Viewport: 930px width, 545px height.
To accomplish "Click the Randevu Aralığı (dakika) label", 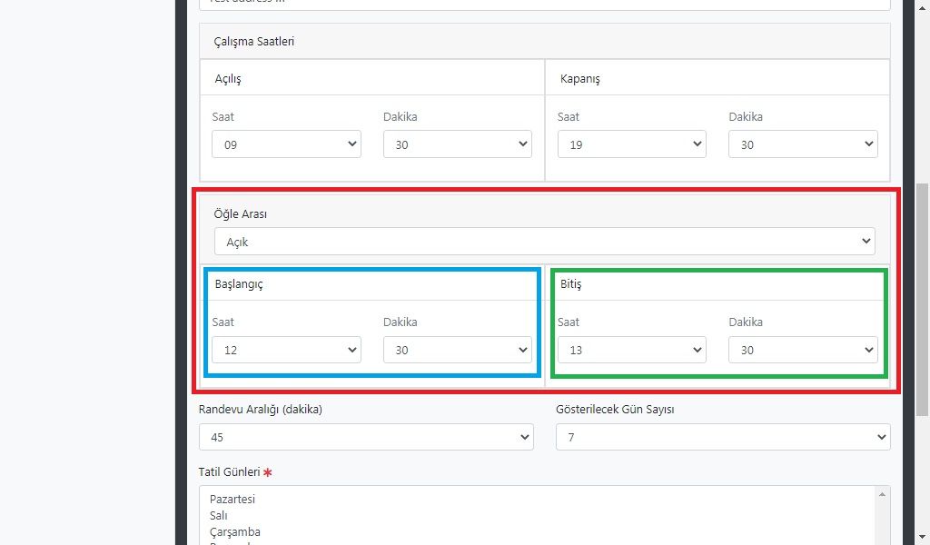I will tap(261, 409).
